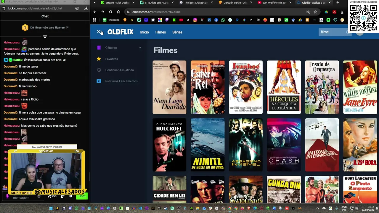
Task: Click taskbar volume icon
Action: pyautogui.click(x=356, y=208)
